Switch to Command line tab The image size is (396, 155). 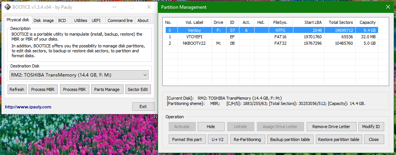(x=120, y=21)
